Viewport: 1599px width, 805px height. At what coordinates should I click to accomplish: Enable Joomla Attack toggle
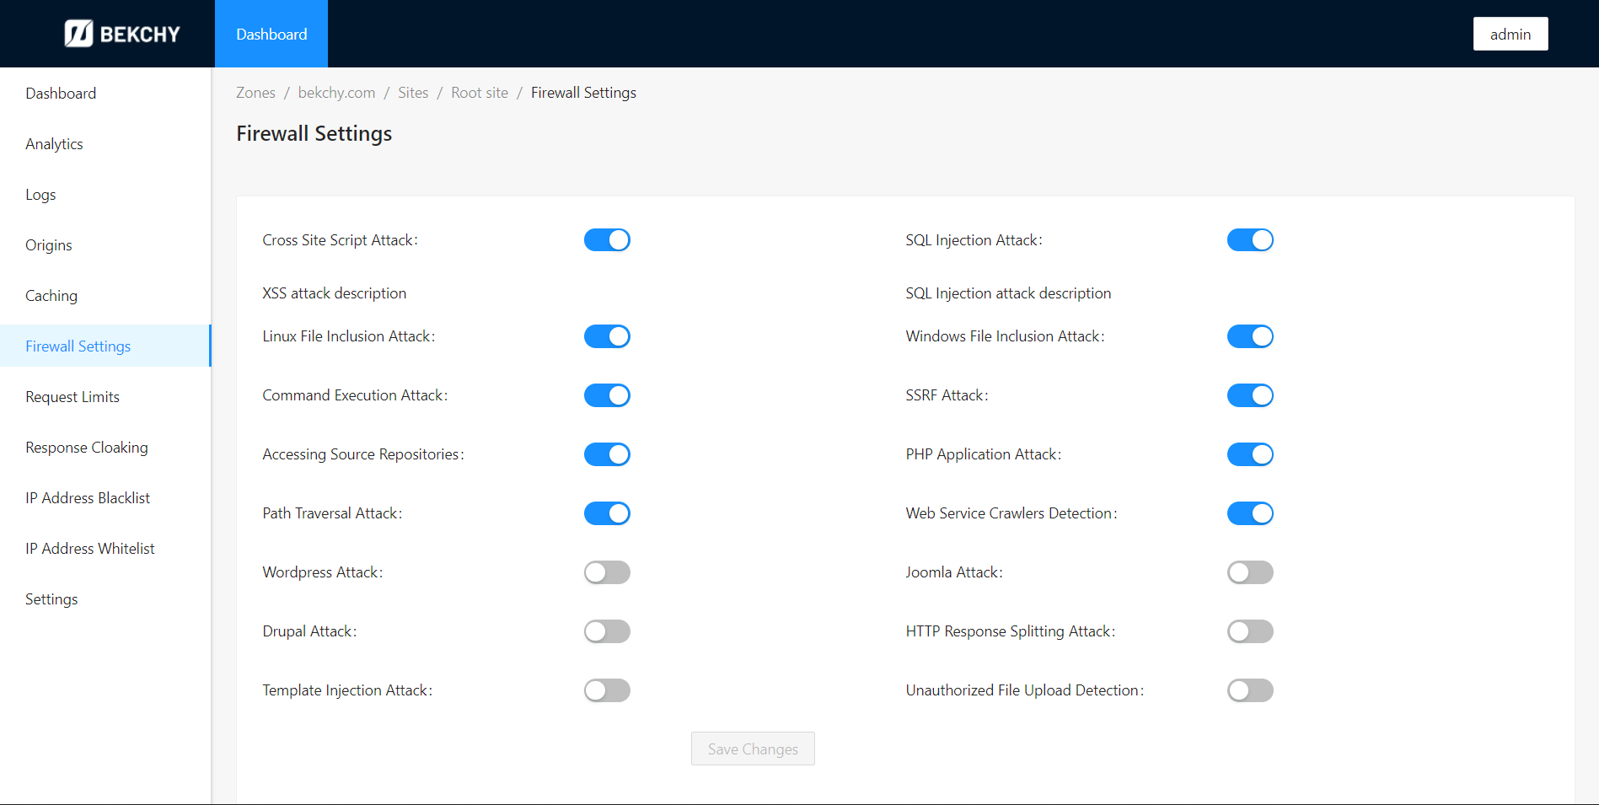[x=1250, y=572]
